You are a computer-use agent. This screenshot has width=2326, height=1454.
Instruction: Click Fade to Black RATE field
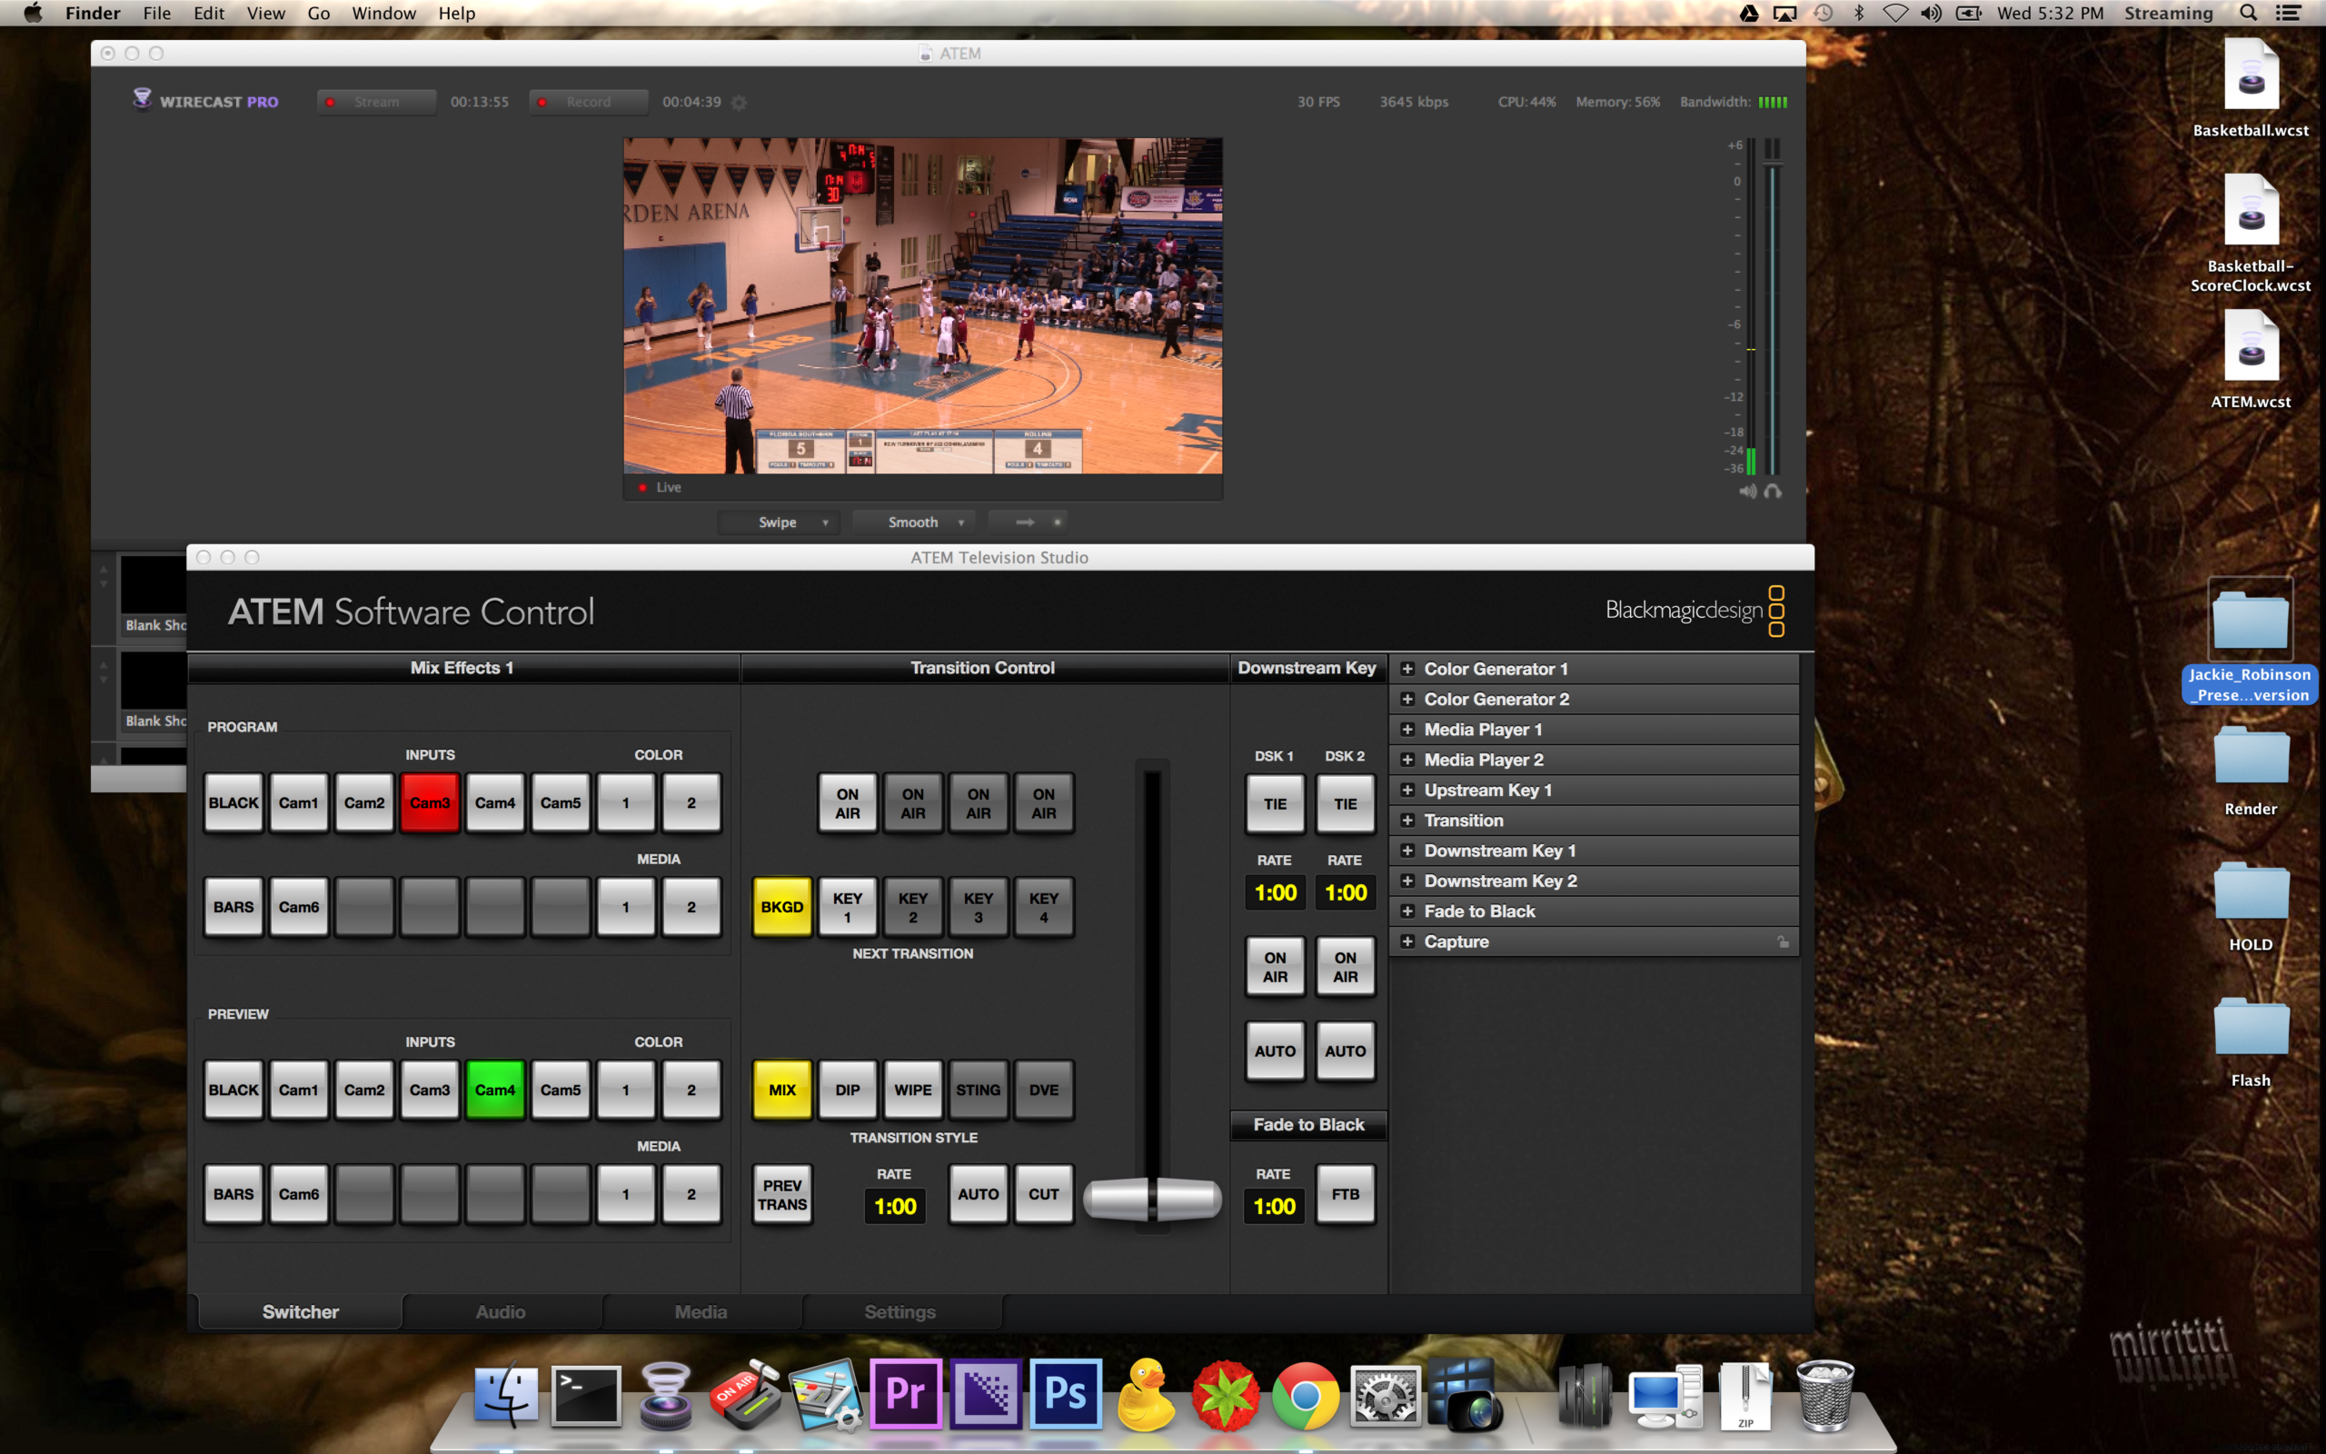click(x=1275, y=1207)
